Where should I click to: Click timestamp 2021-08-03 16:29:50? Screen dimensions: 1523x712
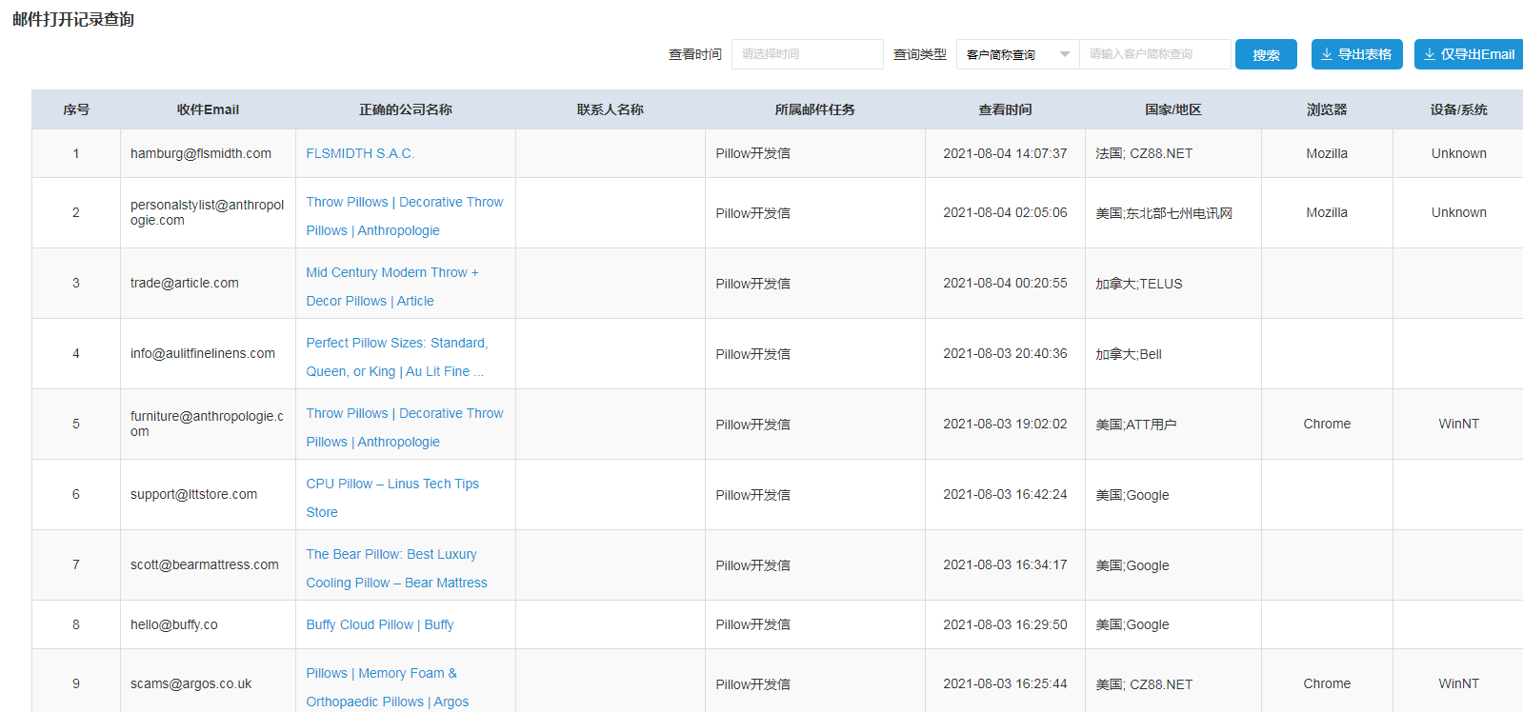1005,624
